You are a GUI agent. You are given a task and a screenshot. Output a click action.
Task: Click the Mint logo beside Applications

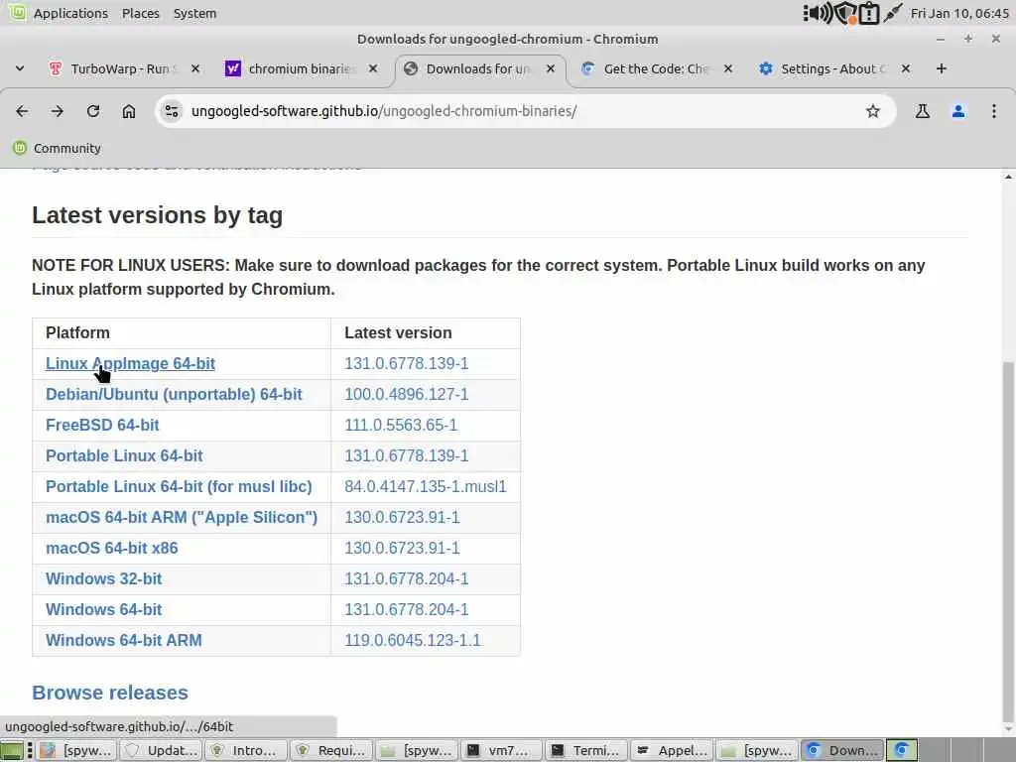coord(17,12)
